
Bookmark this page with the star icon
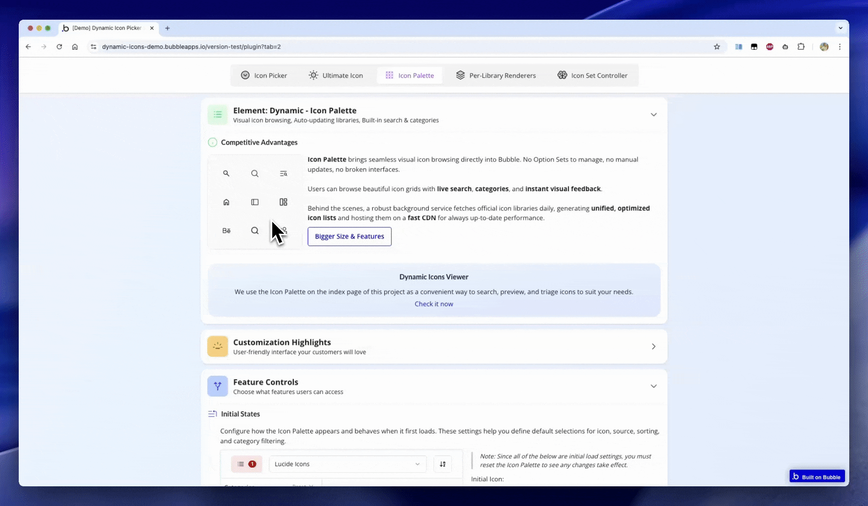coord(717,47)
